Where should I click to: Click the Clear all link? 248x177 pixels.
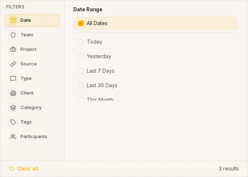click(28, 169)
